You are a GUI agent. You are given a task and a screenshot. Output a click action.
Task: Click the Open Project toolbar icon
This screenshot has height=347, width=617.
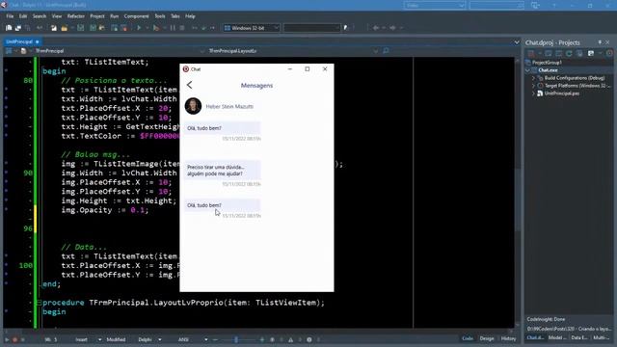coord(101,28)
